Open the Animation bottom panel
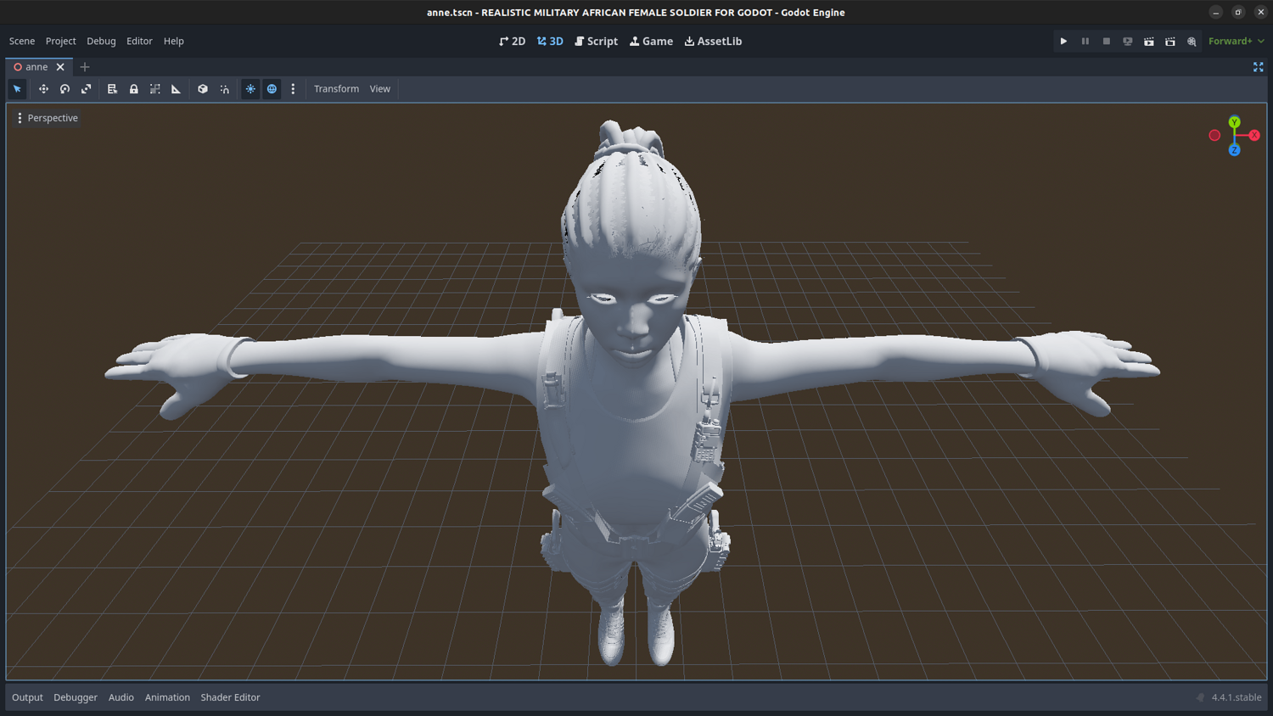This screenshot has height=716, width=1273. point(167,697)
